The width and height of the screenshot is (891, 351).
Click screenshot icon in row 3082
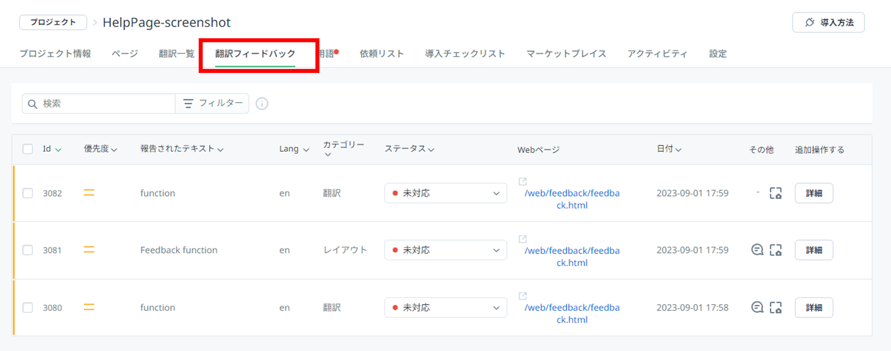(x=776, y=193)
